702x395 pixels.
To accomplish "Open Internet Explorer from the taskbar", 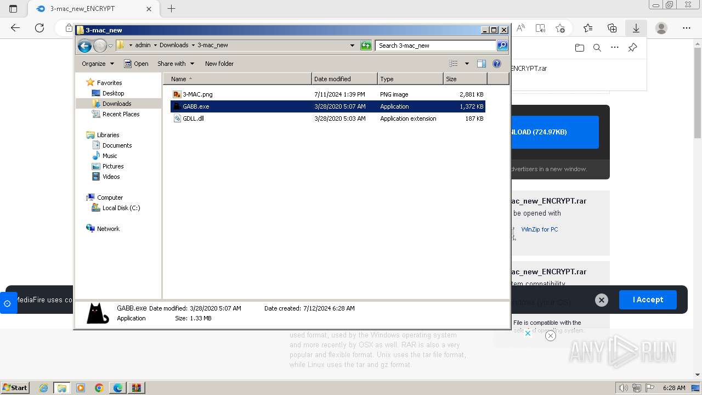I will [x=44, y=388].
